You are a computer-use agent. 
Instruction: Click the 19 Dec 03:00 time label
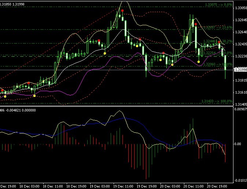click(x=100, y=186)
